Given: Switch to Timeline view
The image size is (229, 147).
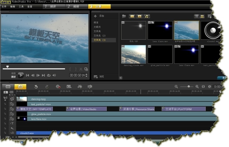Looking at the screenshot, I should click(x=20, y=87).
